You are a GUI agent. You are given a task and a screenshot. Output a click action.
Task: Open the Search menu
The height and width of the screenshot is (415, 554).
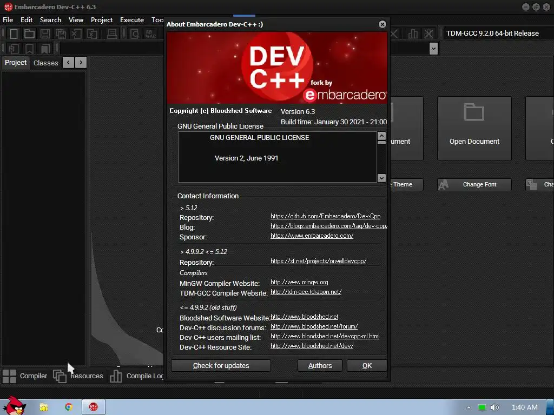coord(50,20)
